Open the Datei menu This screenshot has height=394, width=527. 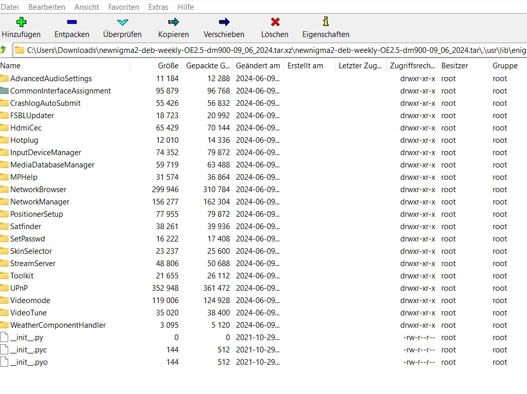[10, 7]
